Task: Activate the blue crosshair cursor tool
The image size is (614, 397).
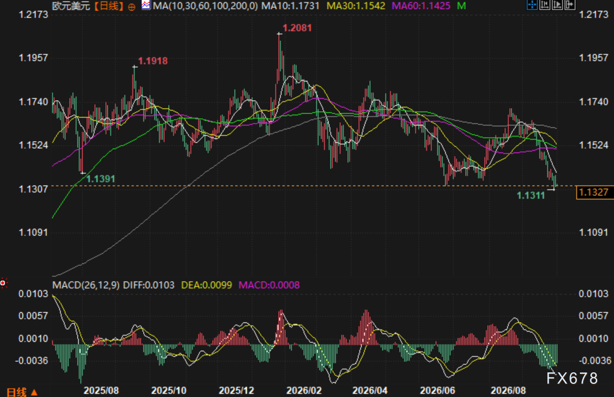Action: [532, 5]
